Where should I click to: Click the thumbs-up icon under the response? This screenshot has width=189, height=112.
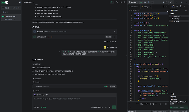pos(105,42)
